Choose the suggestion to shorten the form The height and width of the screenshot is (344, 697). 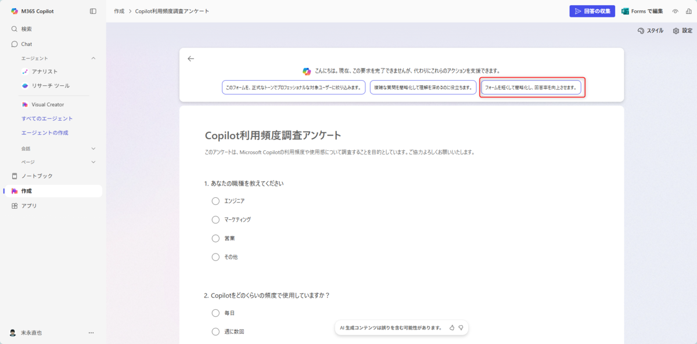[x=531, y=88]
